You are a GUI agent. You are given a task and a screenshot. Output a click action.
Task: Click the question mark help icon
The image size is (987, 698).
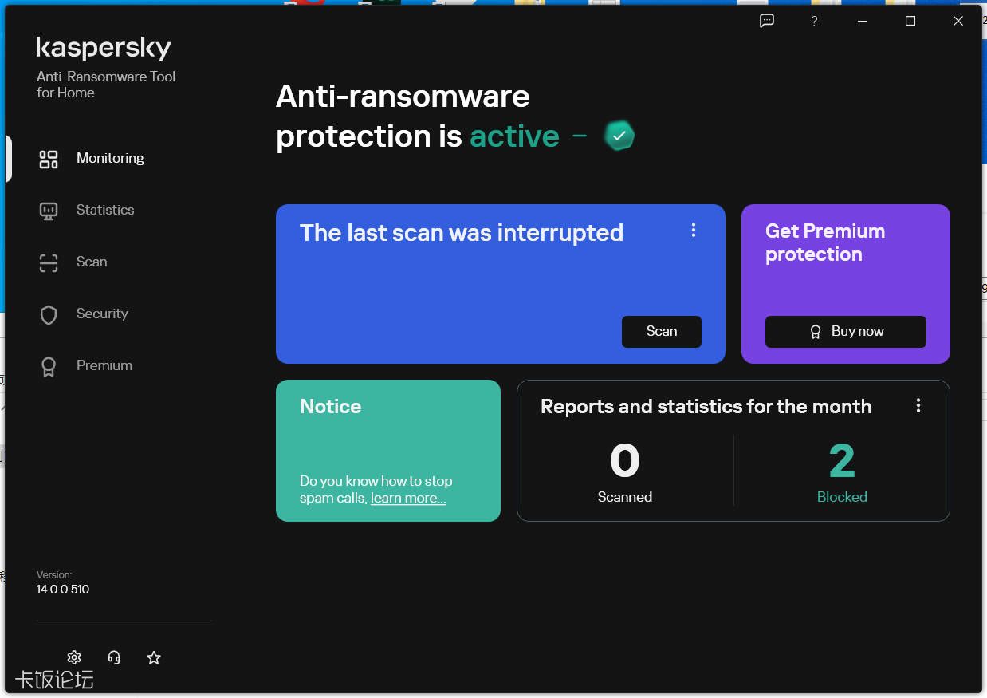pyautogui.click(x=814, y=21)
